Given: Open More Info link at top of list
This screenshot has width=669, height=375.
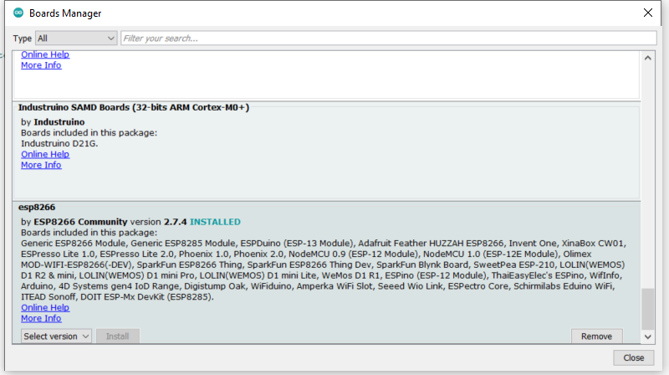Looking at the screenshot, I should coord(41,65).
